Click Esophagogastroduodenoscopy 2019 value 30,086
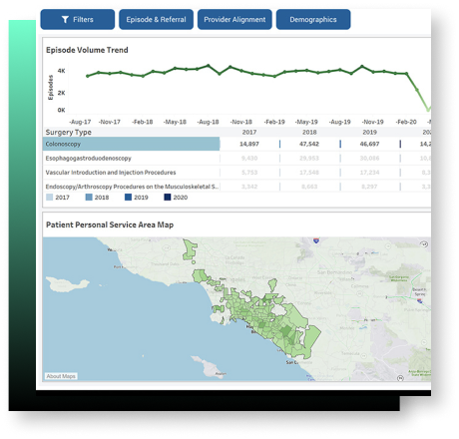The height and width of the screenshot is (439, 459). 369,159
